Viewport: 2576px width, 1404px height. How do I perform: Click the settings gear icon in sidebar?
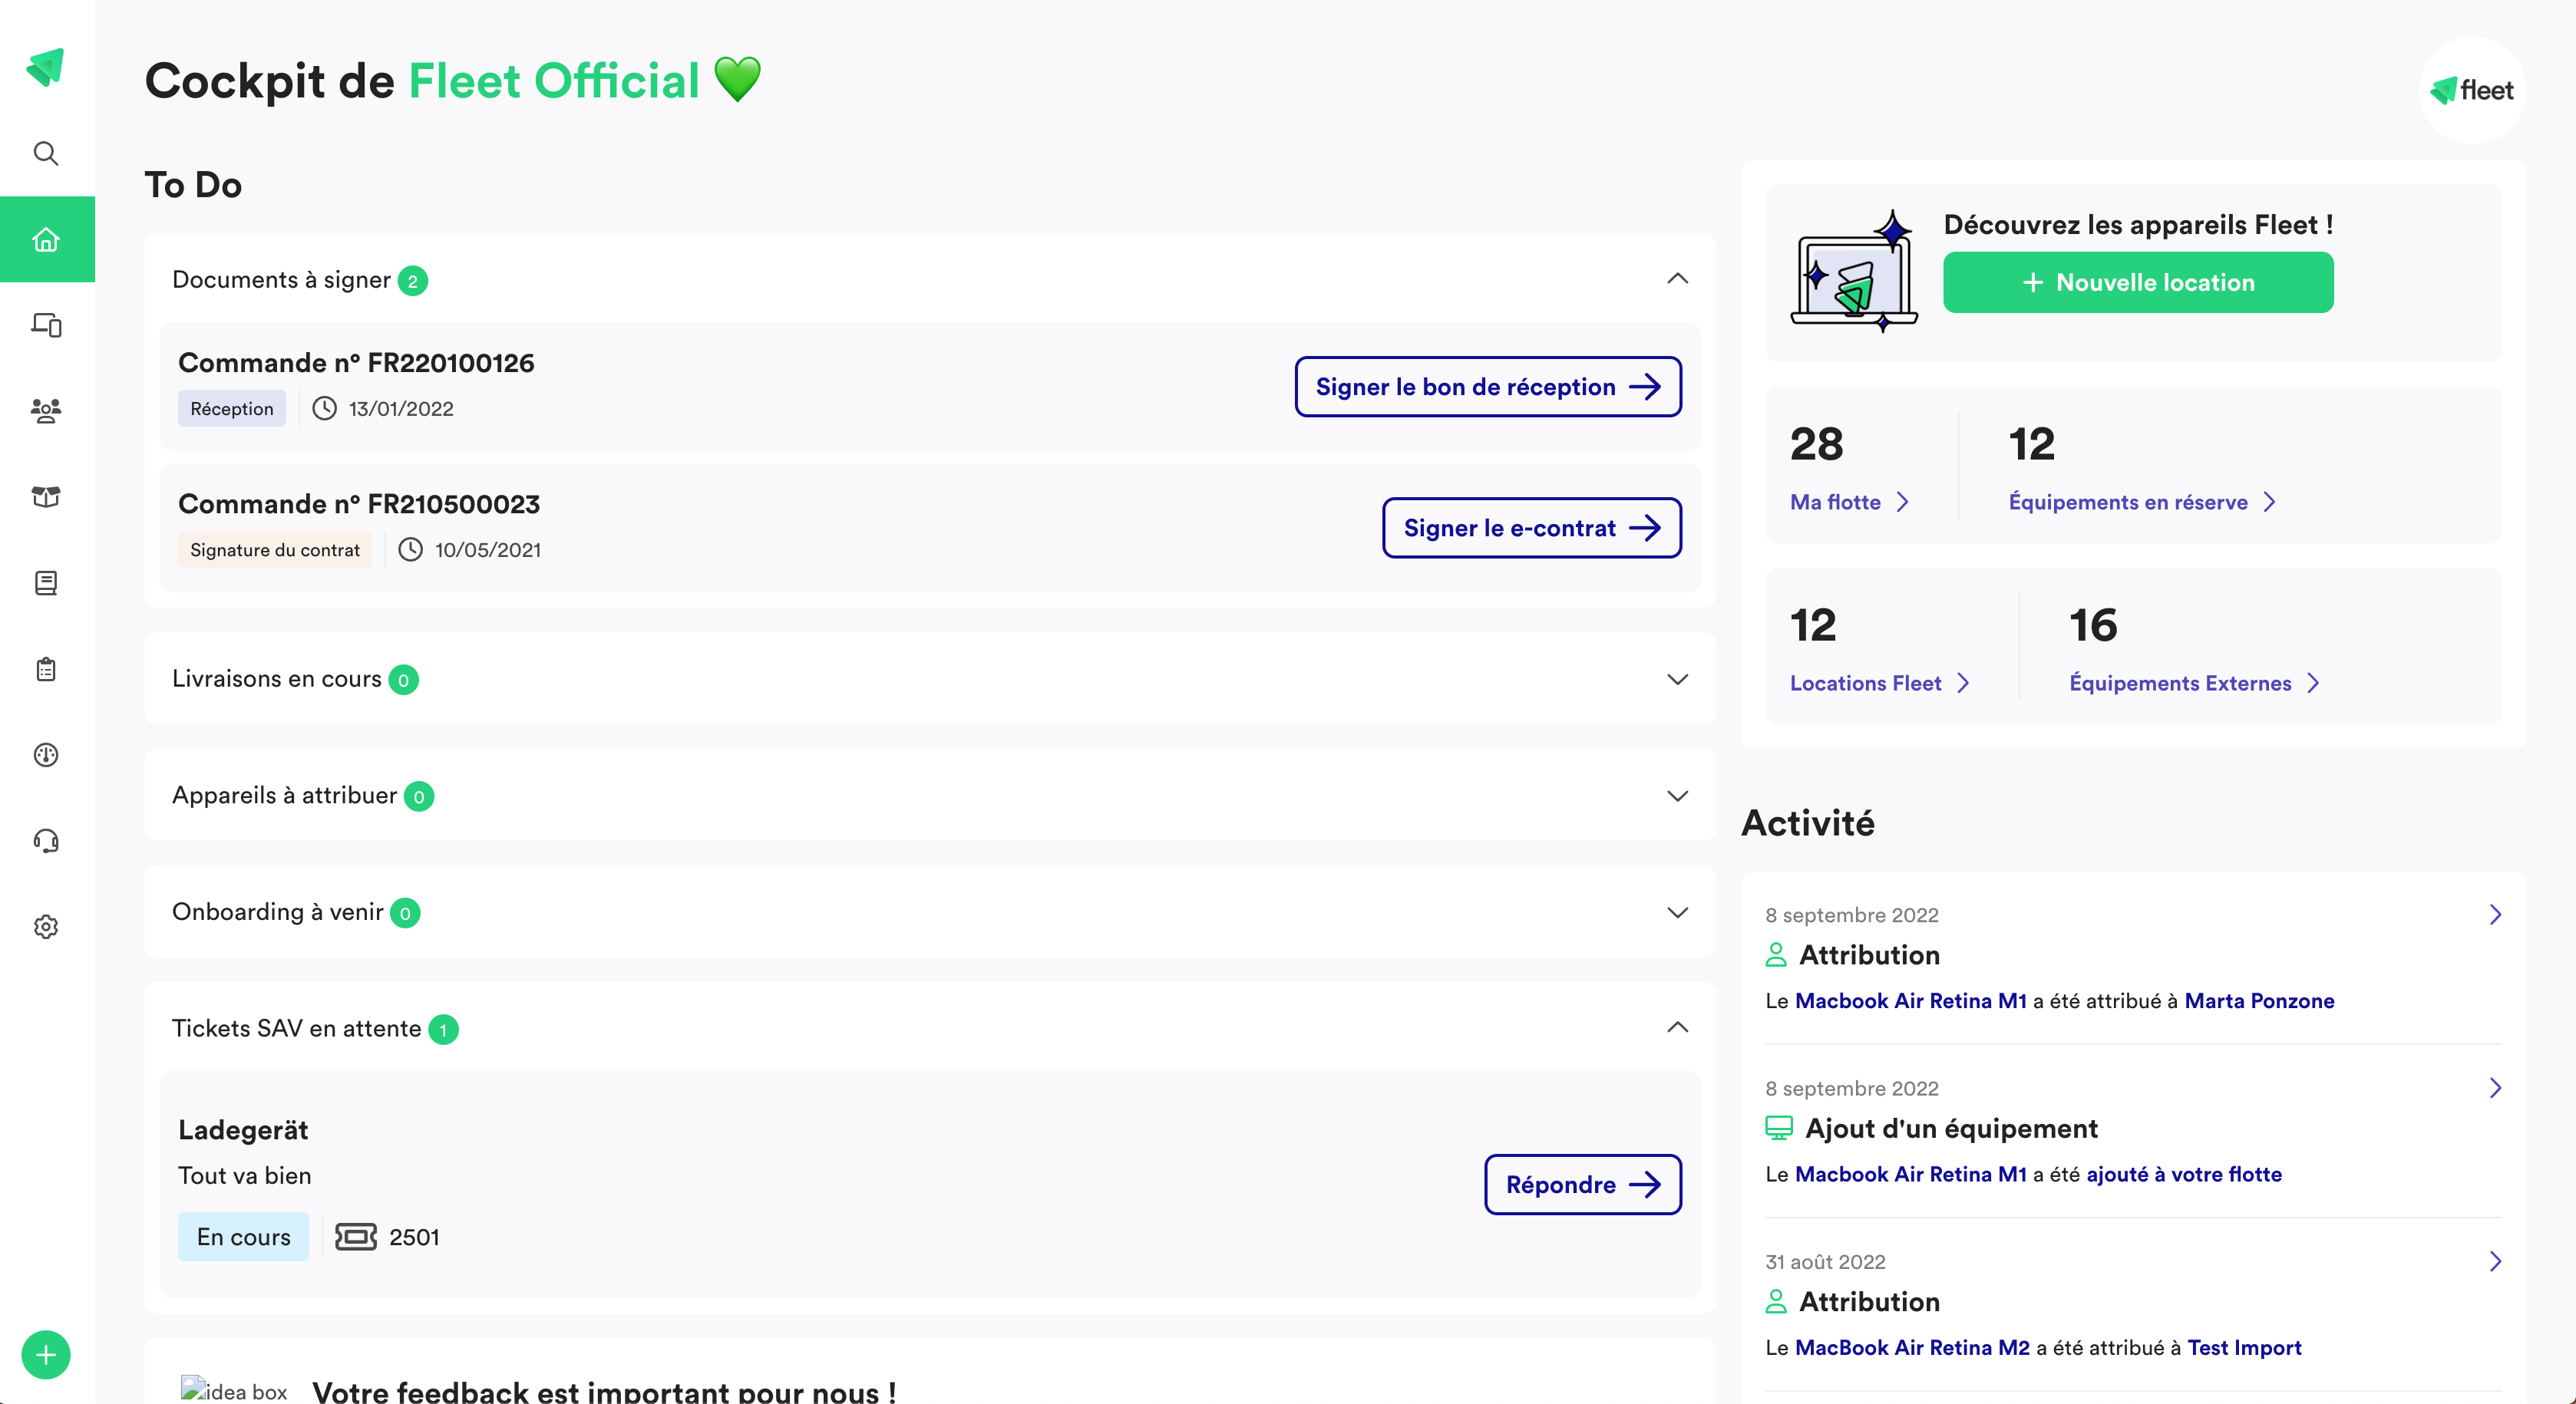[47, 927]
